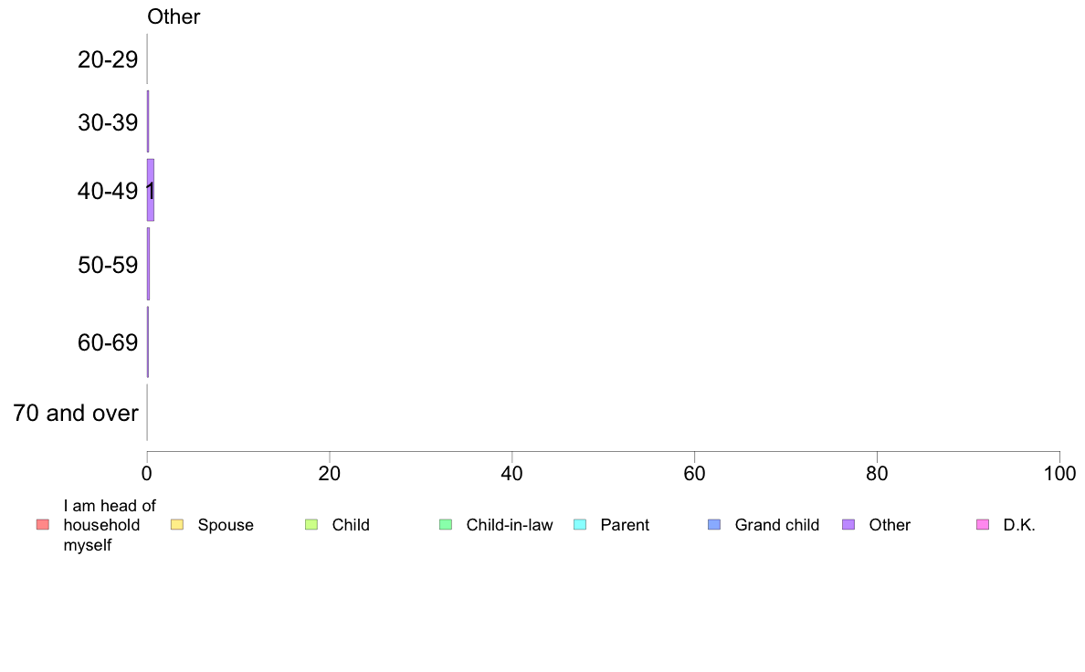Screen dimensions: 1085x672
Task: Select the 50-59 purple bar
Action: [148, 264]
